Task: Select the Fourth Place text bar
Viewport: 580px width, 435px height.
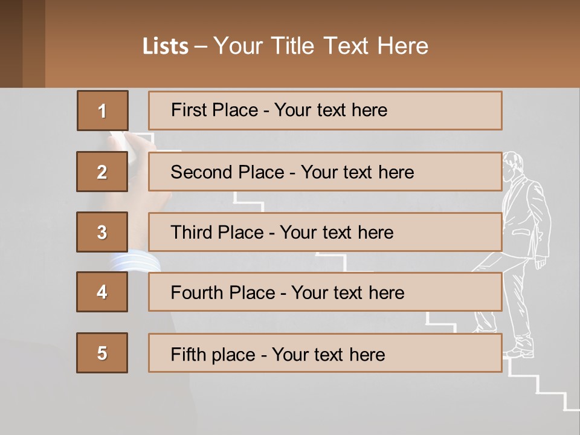Action: click(325, 292)
